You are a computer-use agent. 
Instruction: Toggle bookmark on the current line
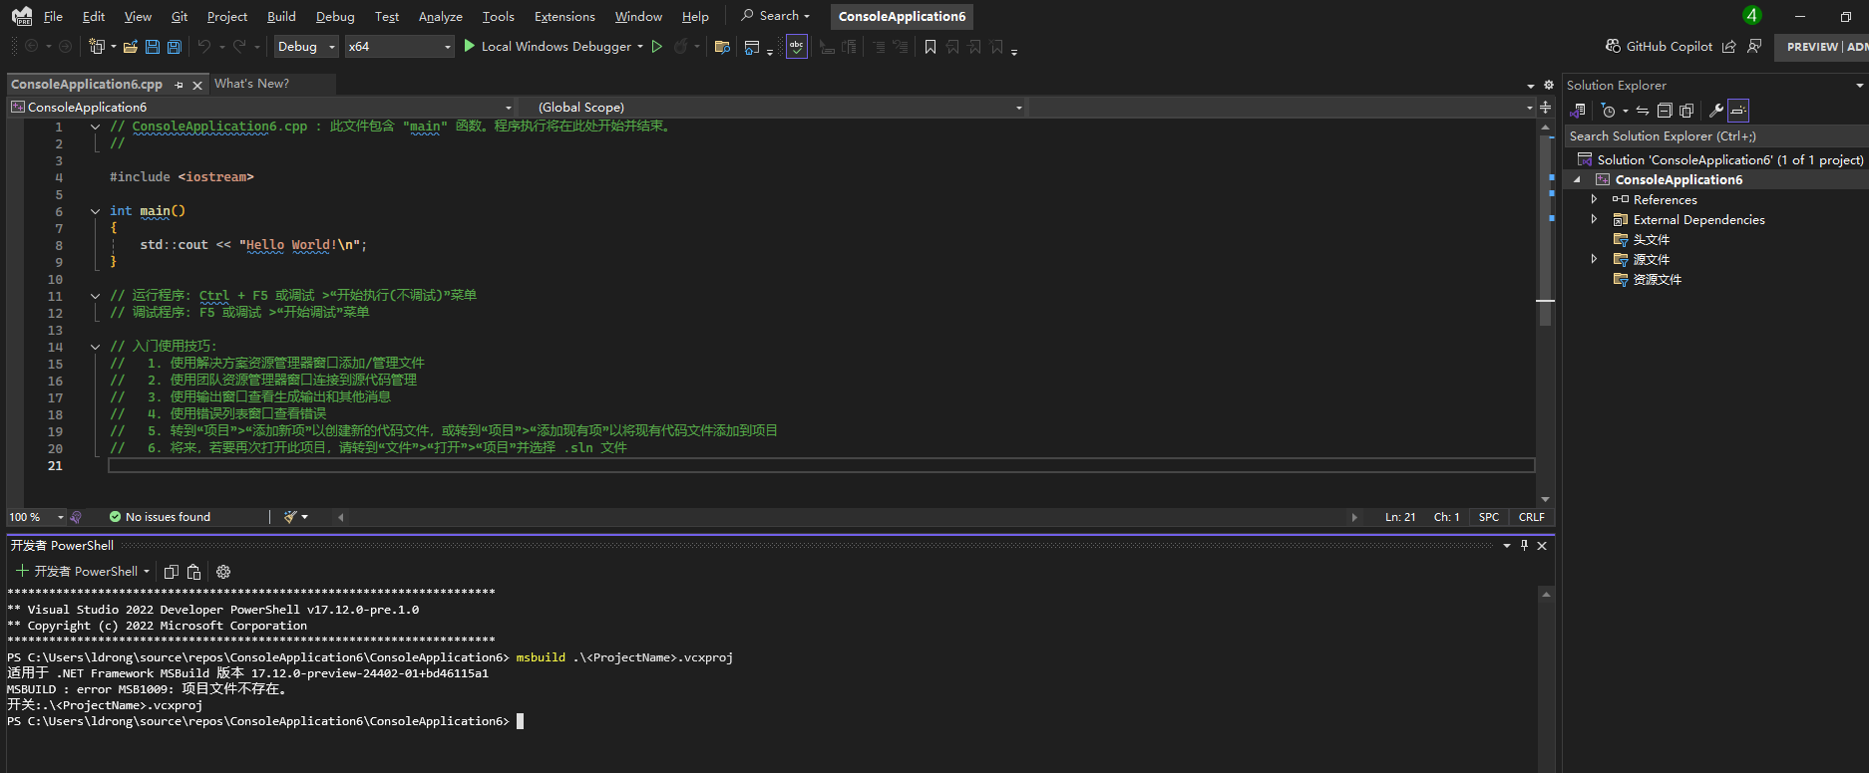tap(931, 46)
